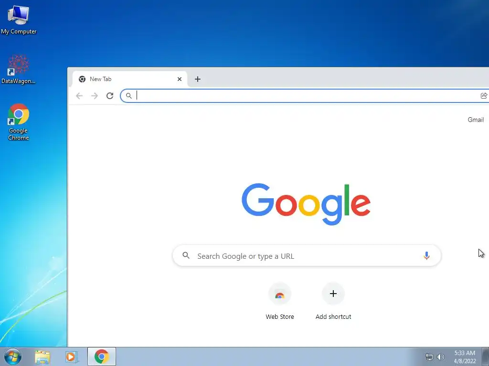Close the New Tab tab
This screenshot has height=366, width=489.
tap(180, 79)
